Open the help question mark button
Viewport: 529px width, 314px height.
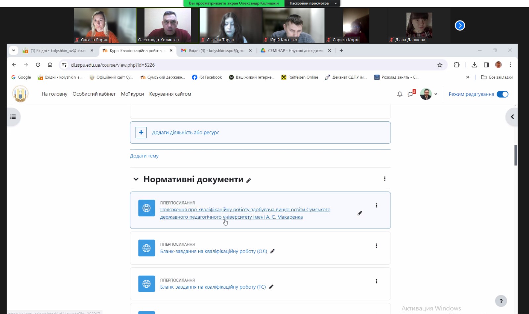click(501, 301)
